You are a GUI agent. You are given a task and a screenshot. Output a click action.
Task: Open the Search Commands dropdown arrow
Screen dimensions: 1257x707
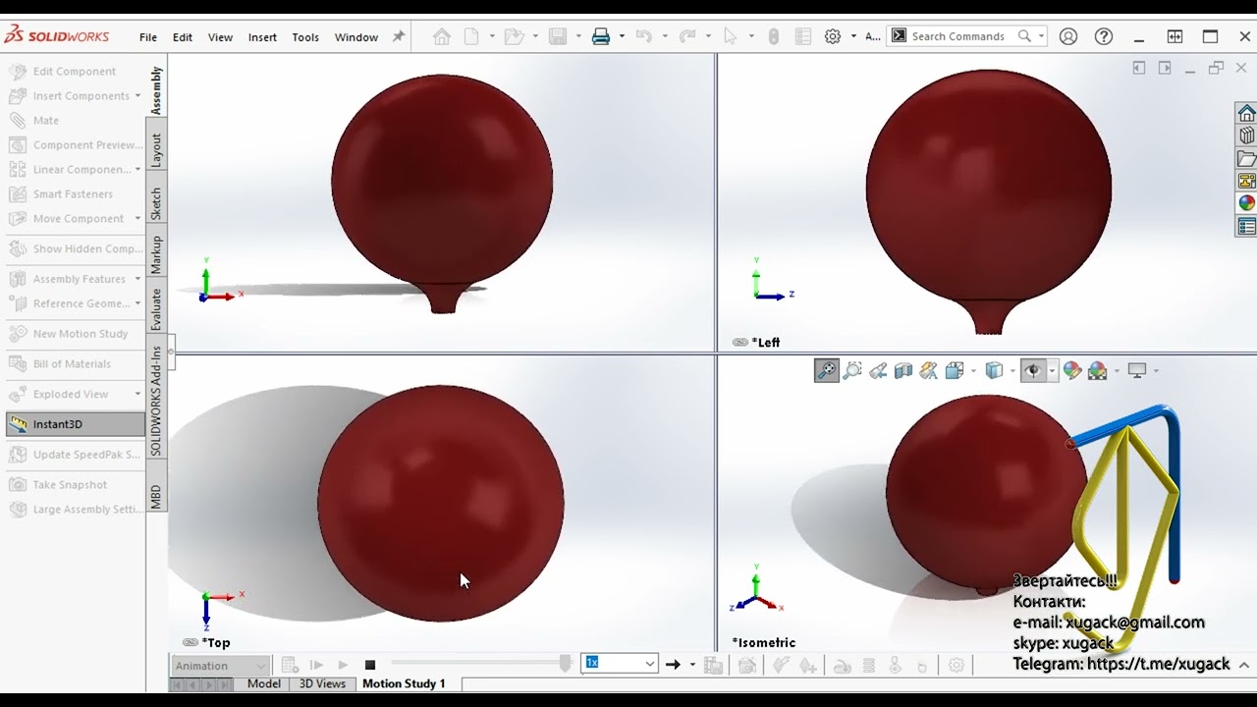click(x=1041, y=36)
